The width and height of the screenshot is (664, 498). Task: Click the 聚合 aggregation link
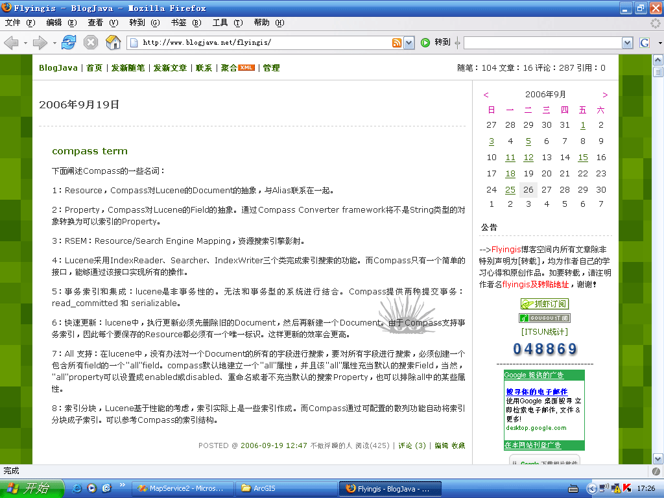coord(229,67)
